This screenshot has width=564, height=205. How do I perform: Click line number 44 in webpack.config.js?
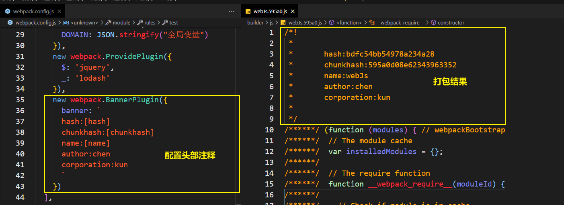(x=20, y=197)
